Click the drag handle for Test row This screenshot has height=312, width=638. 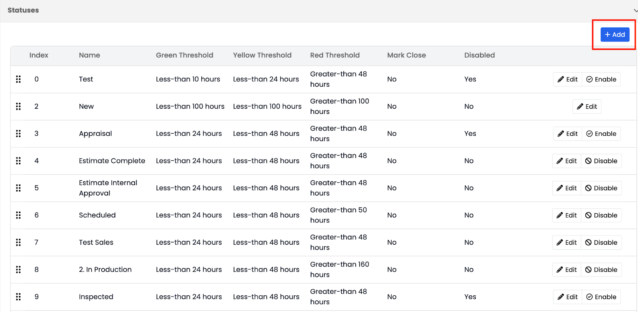tap(18, 79)
